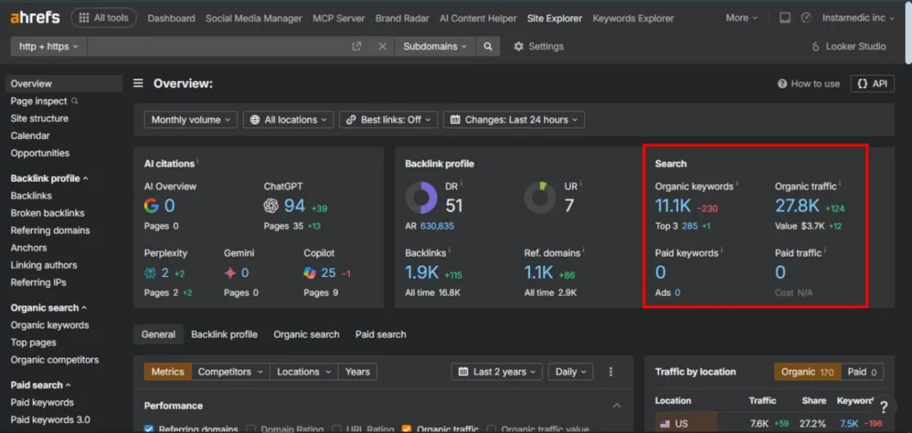Open the Subdomains mode dropdown
912x433 pixels.
click(435, 46)
